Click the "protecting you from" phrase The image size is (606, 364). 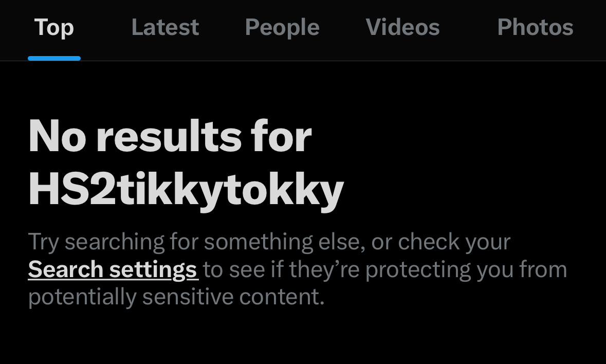[x=466, y=269]
